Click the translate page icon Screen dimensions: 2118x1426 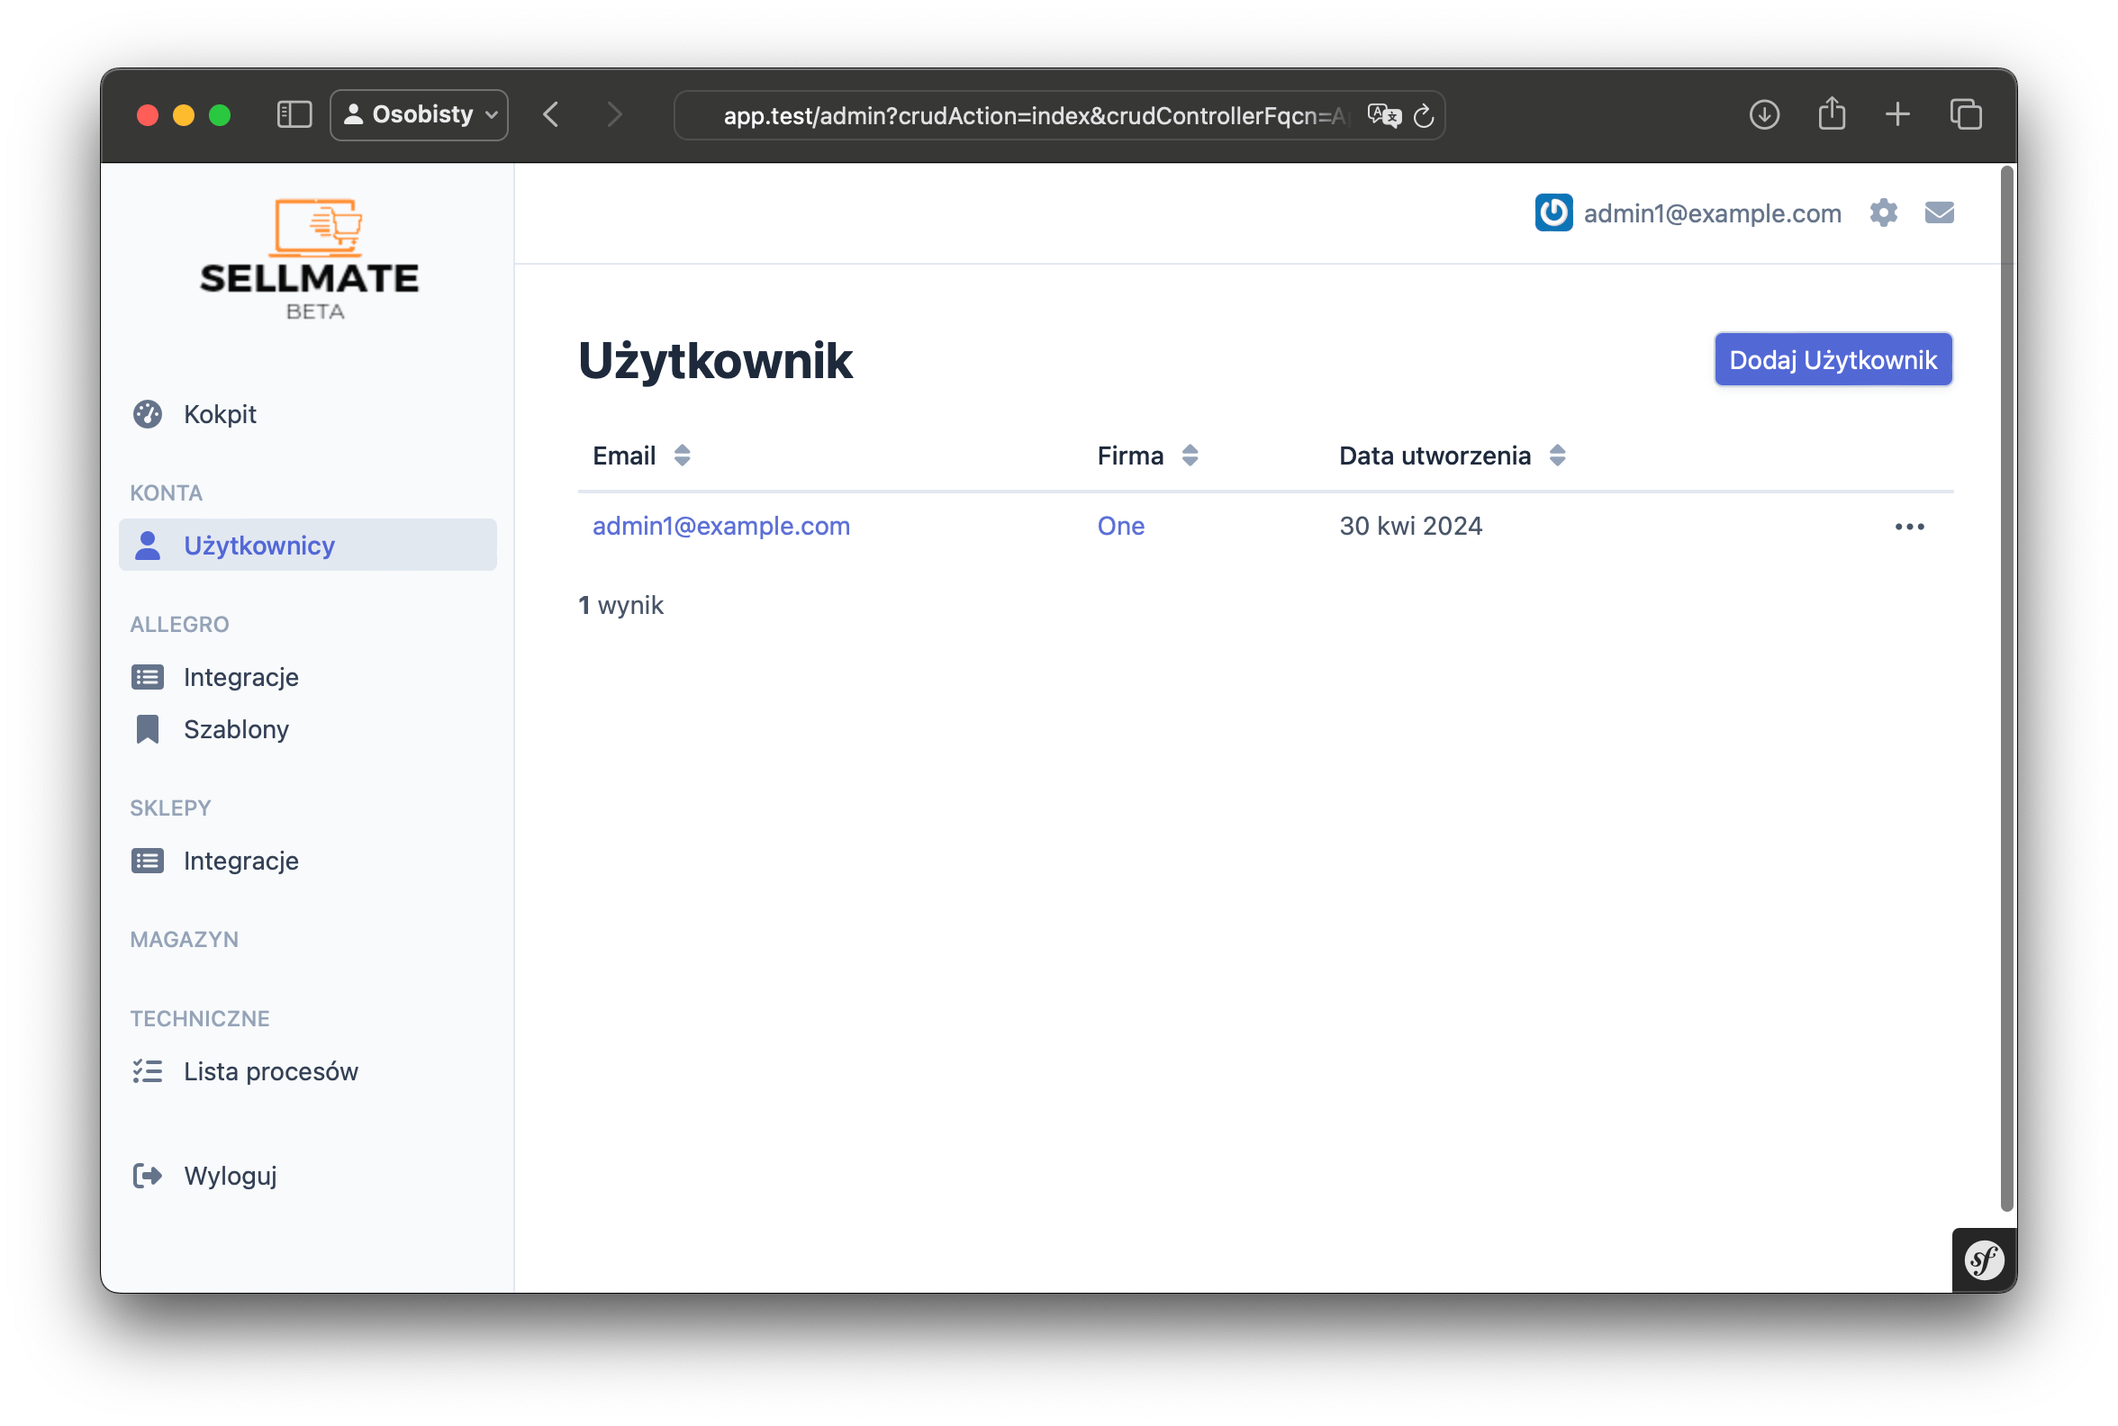click(1384, 115)
